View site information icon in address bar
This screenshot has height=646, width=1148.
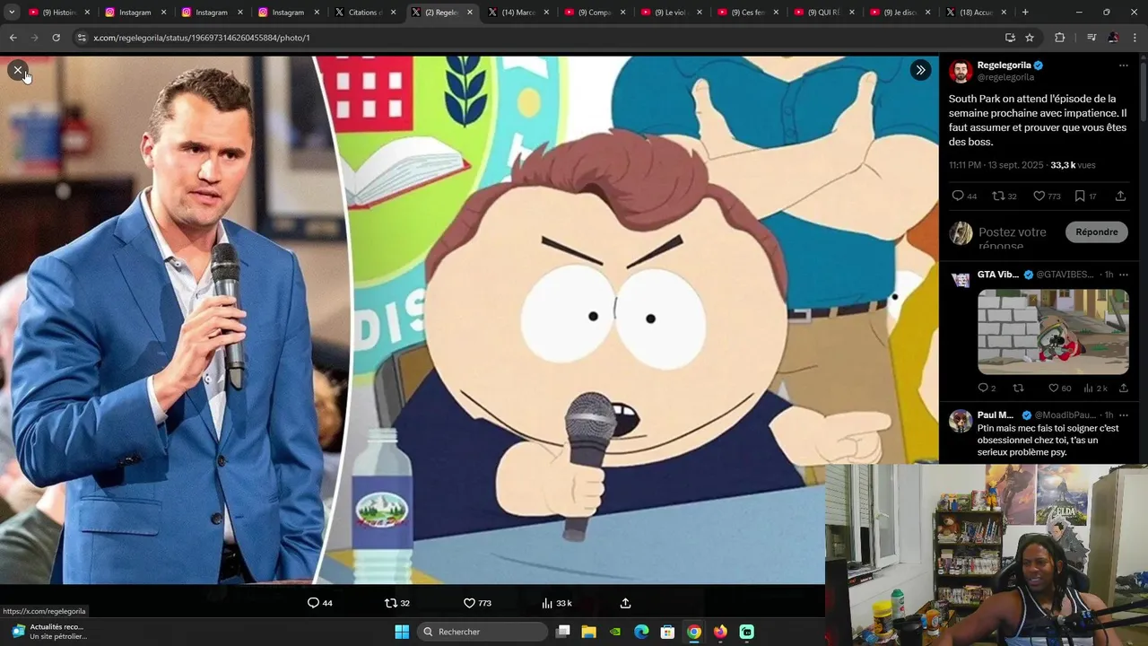pyautogui.click(x=82, y=38)
